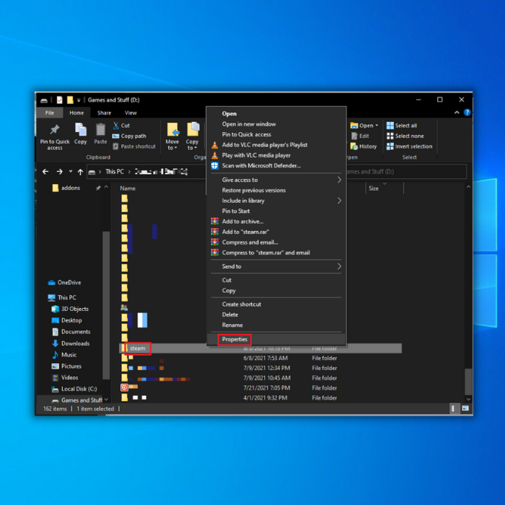Click Copy path in Clipboard group

[129, 136]
